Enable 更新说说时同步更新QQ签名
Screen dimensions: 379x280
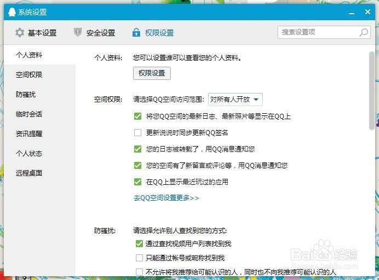[x=138, y=132]
